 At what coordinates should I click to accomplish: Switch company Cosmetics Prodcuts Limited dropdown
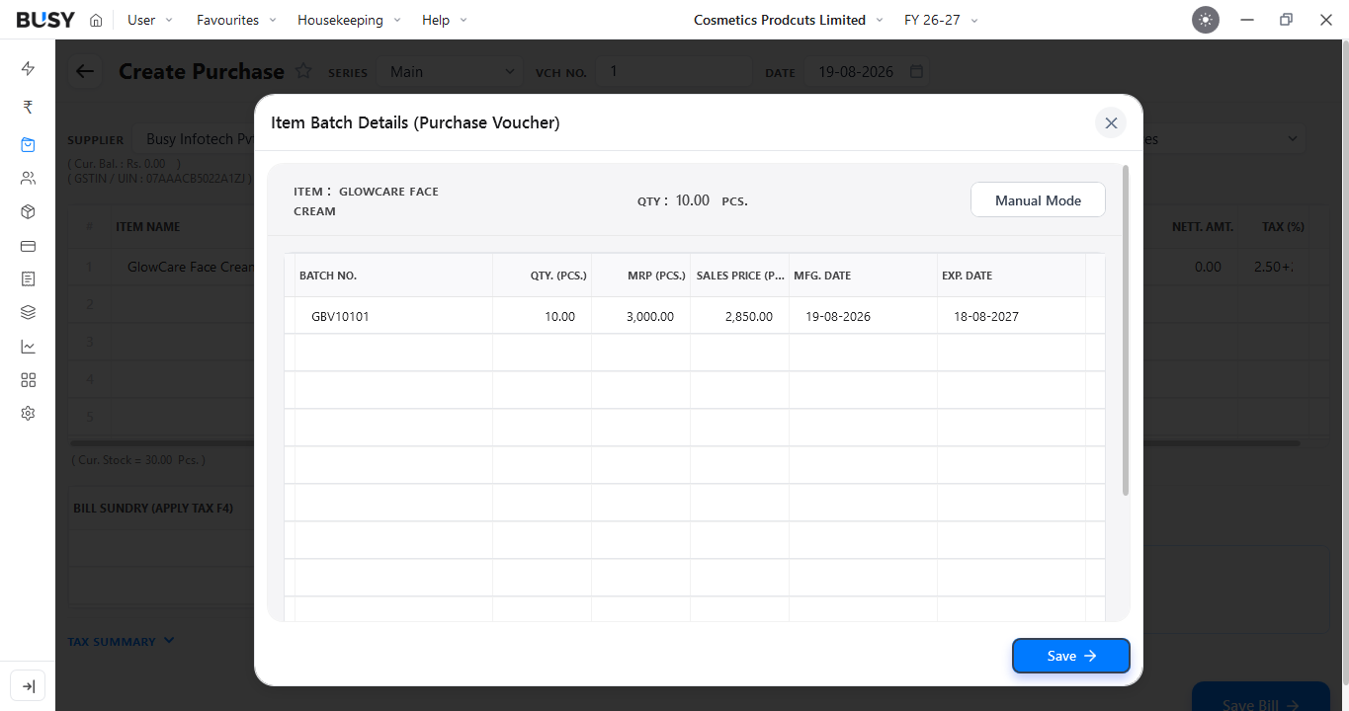[x=789, y=20]
